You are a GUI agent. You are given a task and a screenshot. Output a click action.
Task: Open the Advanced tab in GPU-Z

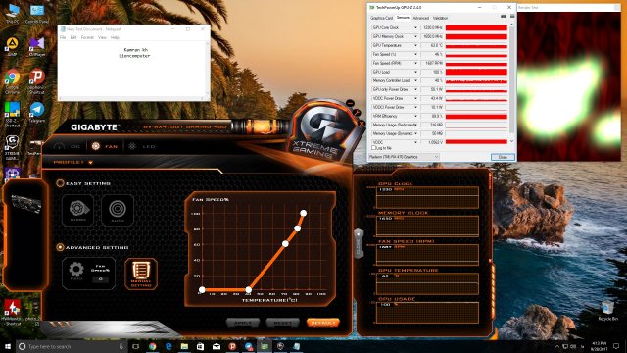pos(420,18)
